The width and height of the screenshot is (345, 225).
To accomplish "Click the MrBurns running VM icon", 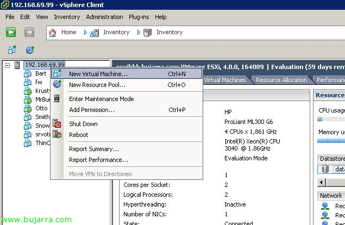I will 28,100.
